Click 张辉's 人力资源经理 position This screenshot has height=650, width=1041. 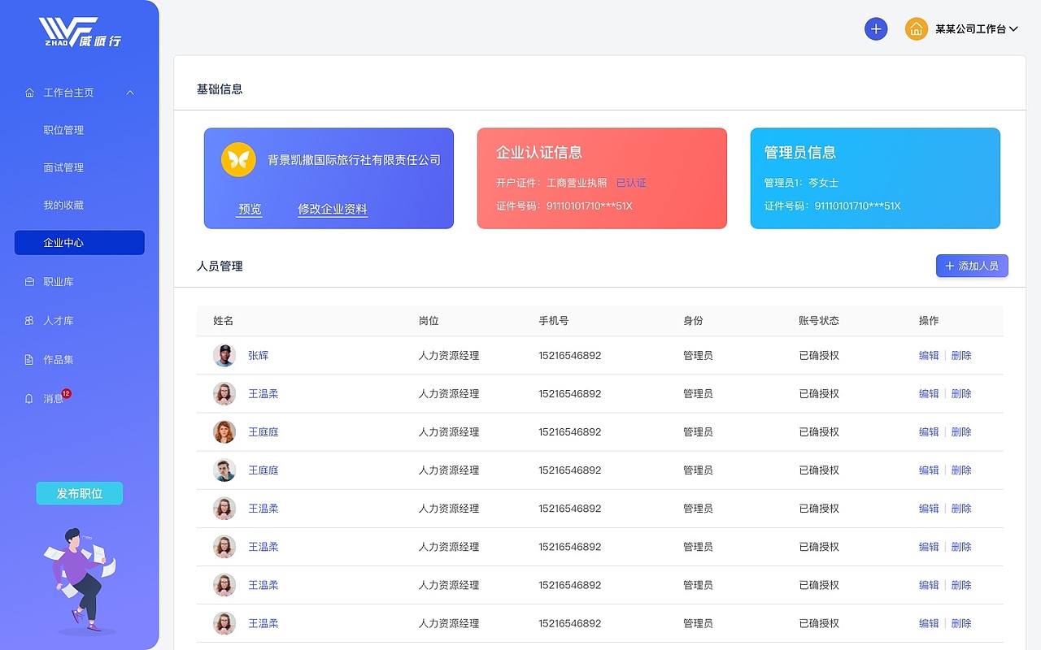click(449, 355)
